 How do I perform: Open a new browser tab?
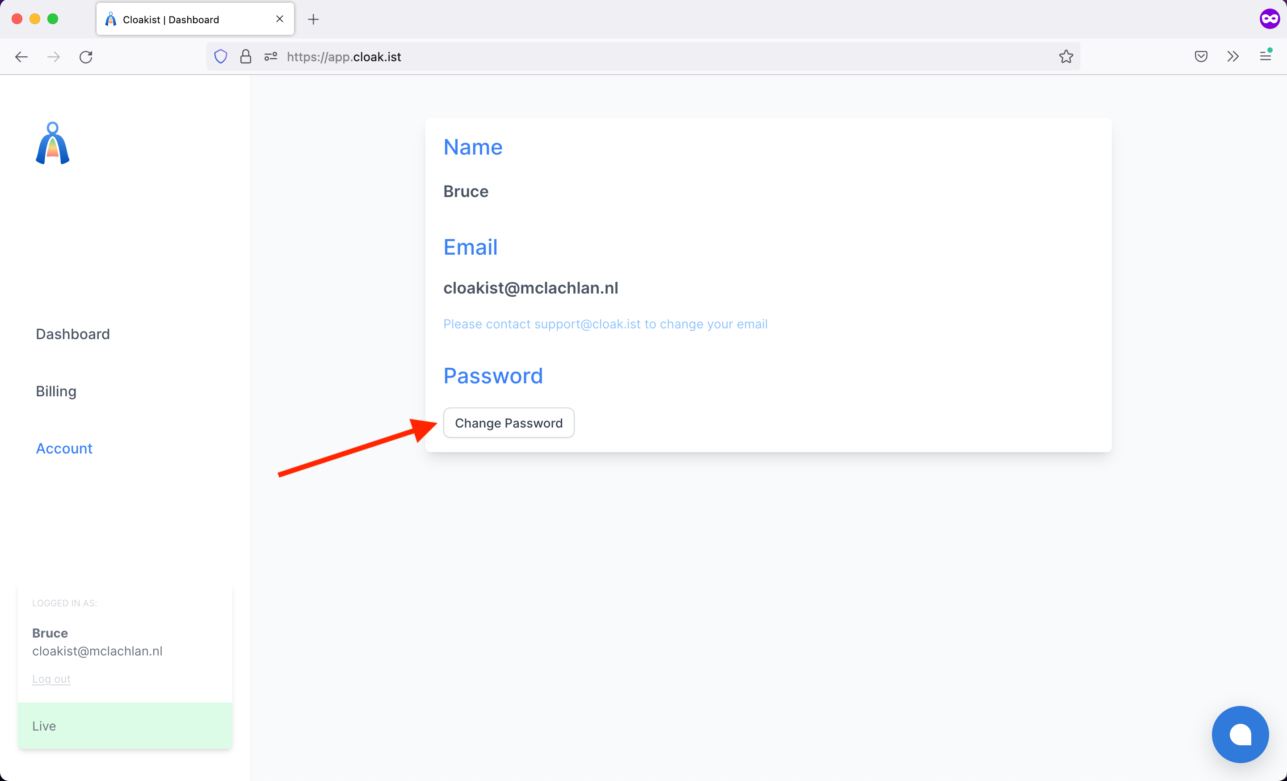coord(313,20)
